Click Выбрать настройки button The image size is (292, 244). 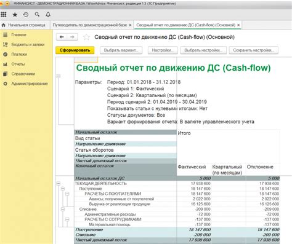coord(203,50)
